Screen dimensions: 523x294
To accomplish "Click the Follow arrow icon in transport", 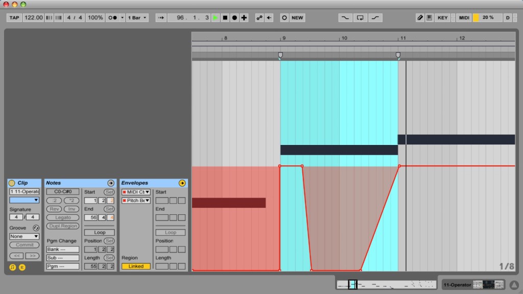I will [x=160, y=17].
